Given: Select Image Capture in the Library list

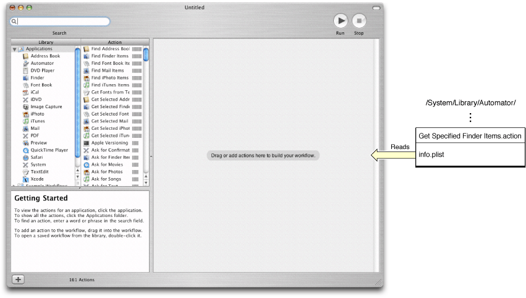Looking at the screenshot, I should (46, 106).
